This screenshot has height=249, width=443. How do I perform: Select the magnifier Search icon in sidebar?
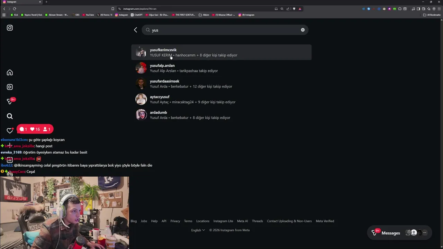[10, 116]
